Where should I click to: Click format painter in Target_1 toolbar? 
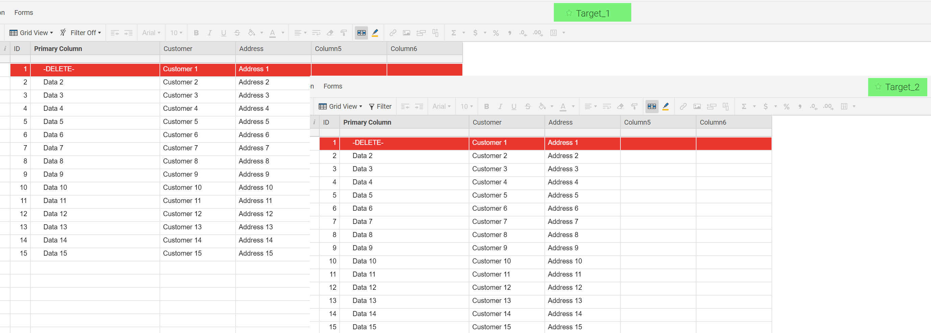[x=344, y=33]
